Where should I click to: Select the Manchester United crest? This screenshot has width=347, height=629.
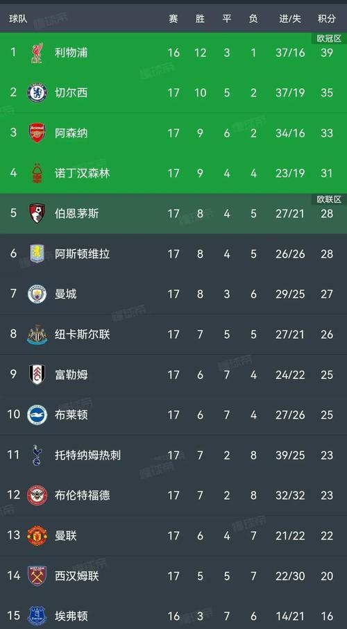37,535
